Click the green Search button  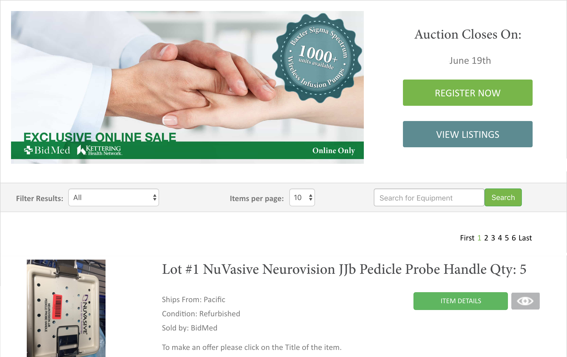(x=503, y=197)
